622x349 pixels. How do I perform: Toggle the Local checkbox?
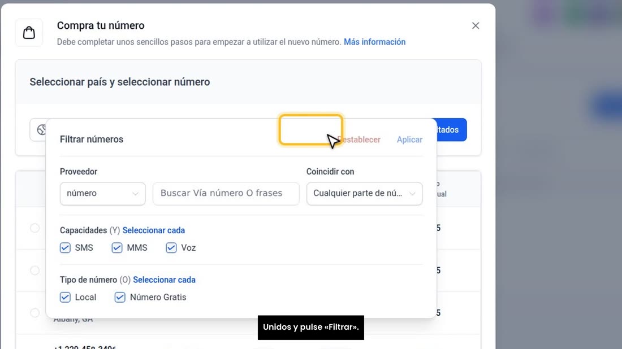pos(65,297)
